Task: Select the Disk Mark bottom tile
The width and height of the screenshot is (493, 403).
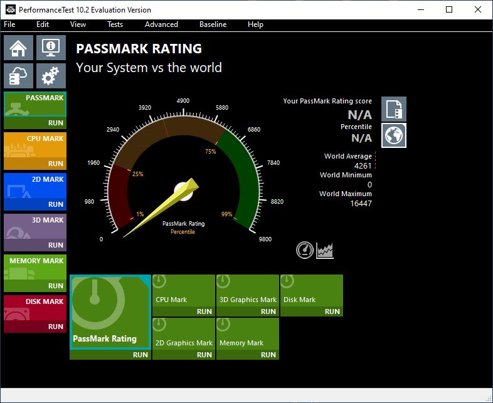Action: tap(312, 291)
